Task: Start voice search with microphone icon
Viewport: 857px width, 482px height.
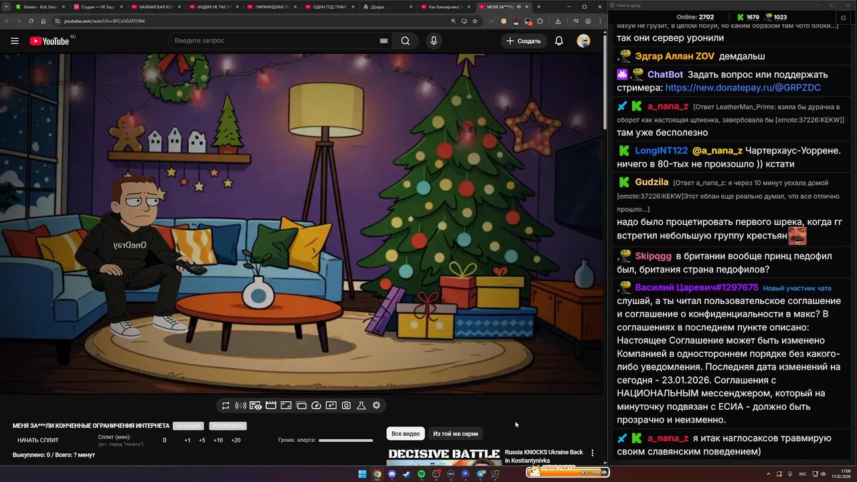Action: tap(434, 41)
